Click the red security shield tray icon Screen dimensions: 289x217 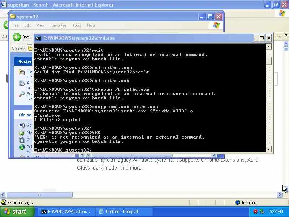coord(256,212)
